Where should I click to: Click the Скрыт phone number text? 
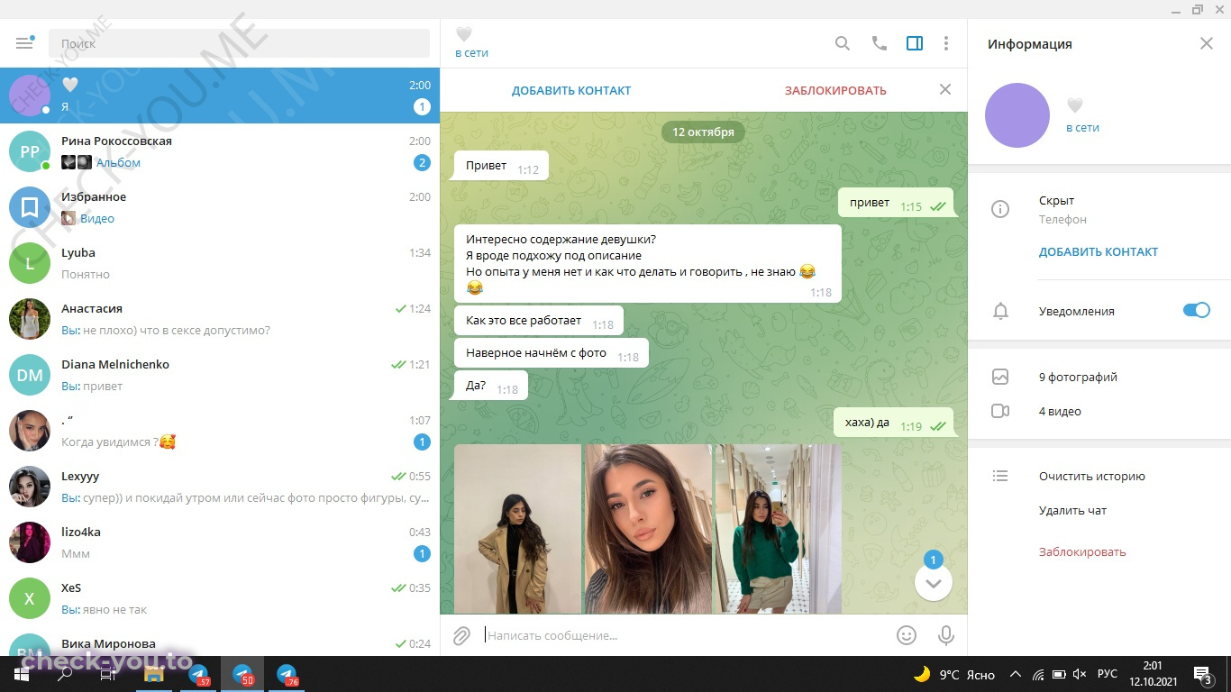point(1056,201)
